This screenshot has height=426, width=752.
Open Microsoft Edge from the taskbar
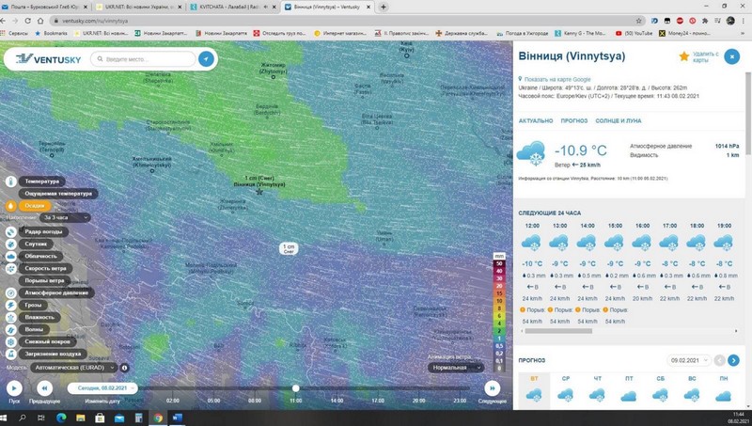[x=61, y=418]
